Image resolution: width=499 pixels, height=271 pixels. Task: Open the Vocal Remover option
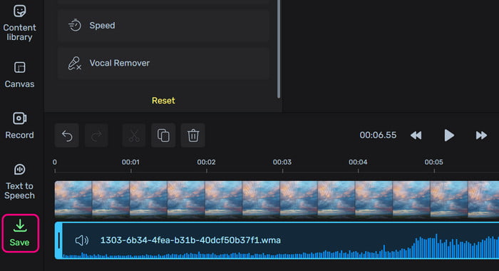tap(163, 63)
